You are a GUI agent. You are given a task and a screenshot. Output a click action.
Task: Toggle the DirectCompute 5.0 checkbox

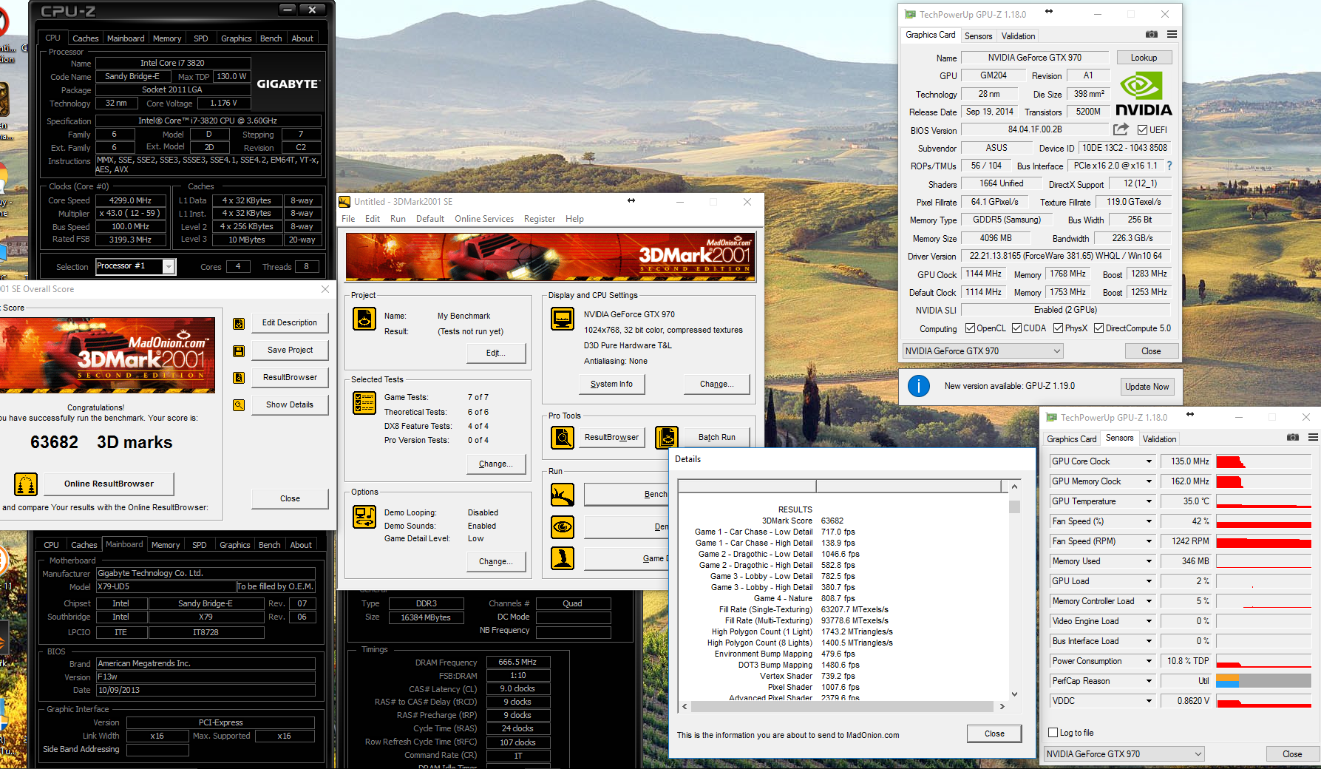click(x=1099, y=328)
